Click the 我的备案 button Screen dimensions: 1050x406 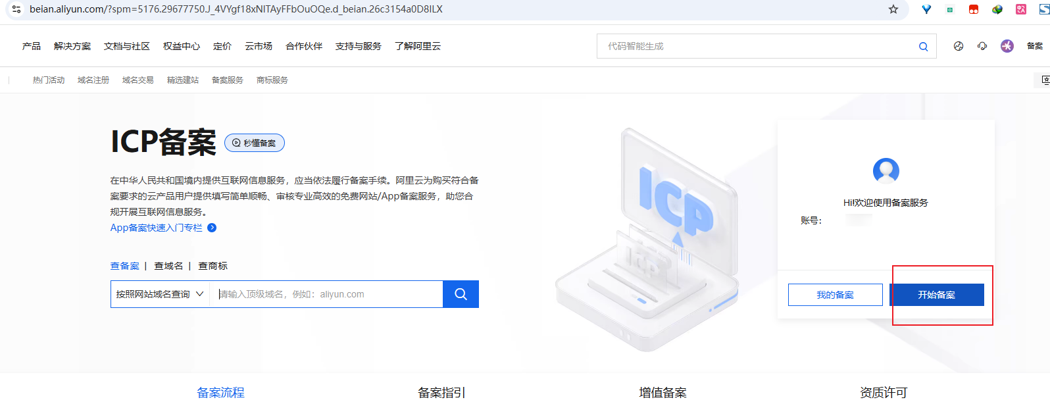point(836,295)
